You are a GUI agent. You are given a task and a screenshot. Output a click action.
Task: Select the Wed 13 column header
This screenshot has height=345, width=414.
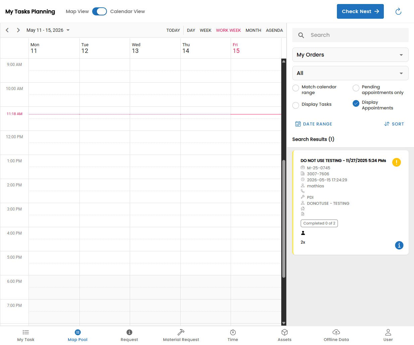coord(155,48)
